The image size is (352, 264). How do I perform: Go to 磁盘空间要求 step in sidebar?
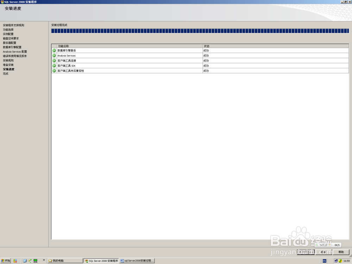click(11, 38)
